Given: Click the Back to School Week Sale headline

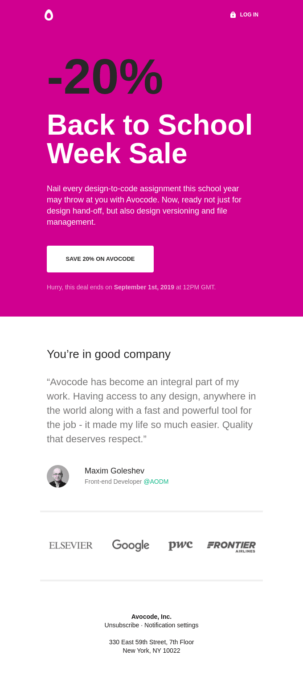Looking at the screenshot, I should pos(149,139).
